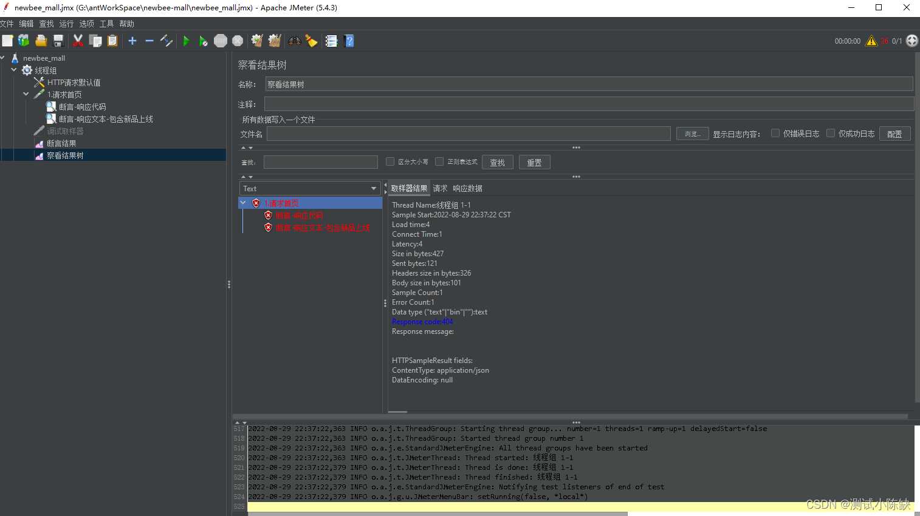Click the Reset search broom icon
The width and height of the screenshot is (920, 516).
[312, 41]
